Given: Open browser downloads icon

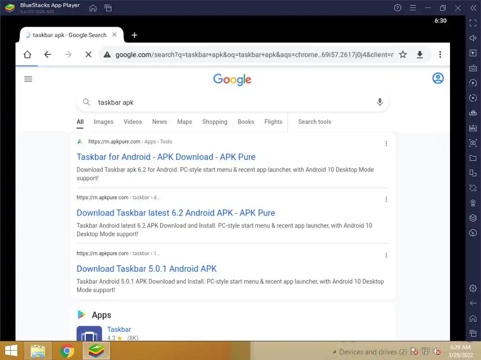Looking at the screenshot, I should coord(419,54).
